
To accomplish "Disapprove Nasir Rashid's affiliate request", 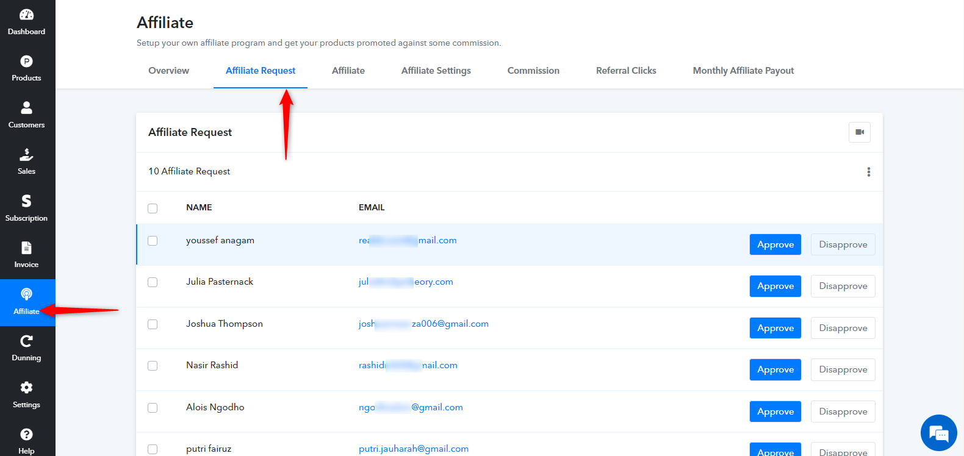I will tap(843, 369).
